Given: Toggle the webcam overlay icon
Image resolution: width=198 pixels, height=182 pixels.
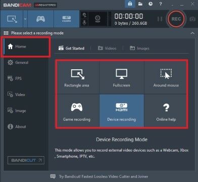Looking at the screenshot, I should 97,19.
